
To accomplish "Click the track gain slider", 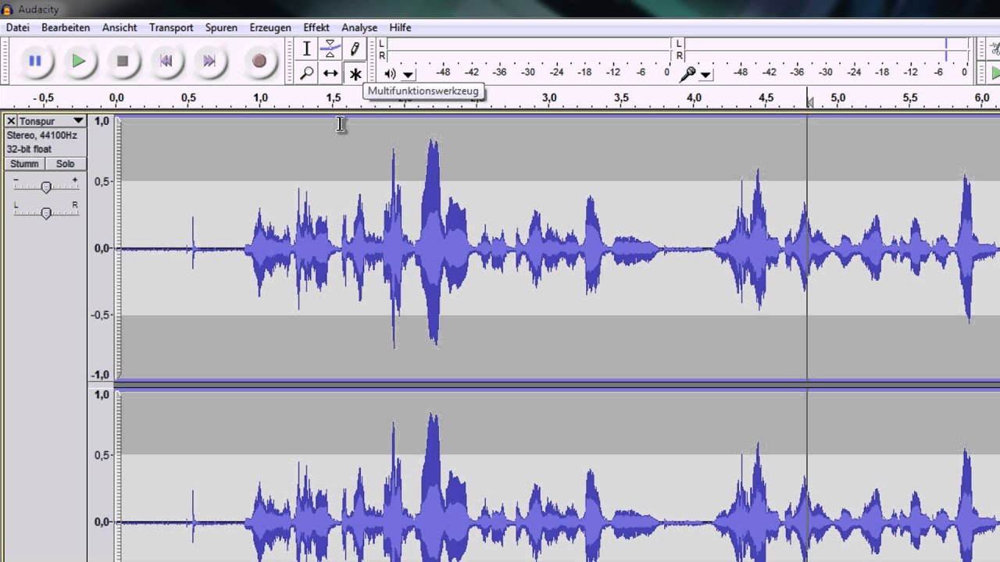I will (46, 187).
